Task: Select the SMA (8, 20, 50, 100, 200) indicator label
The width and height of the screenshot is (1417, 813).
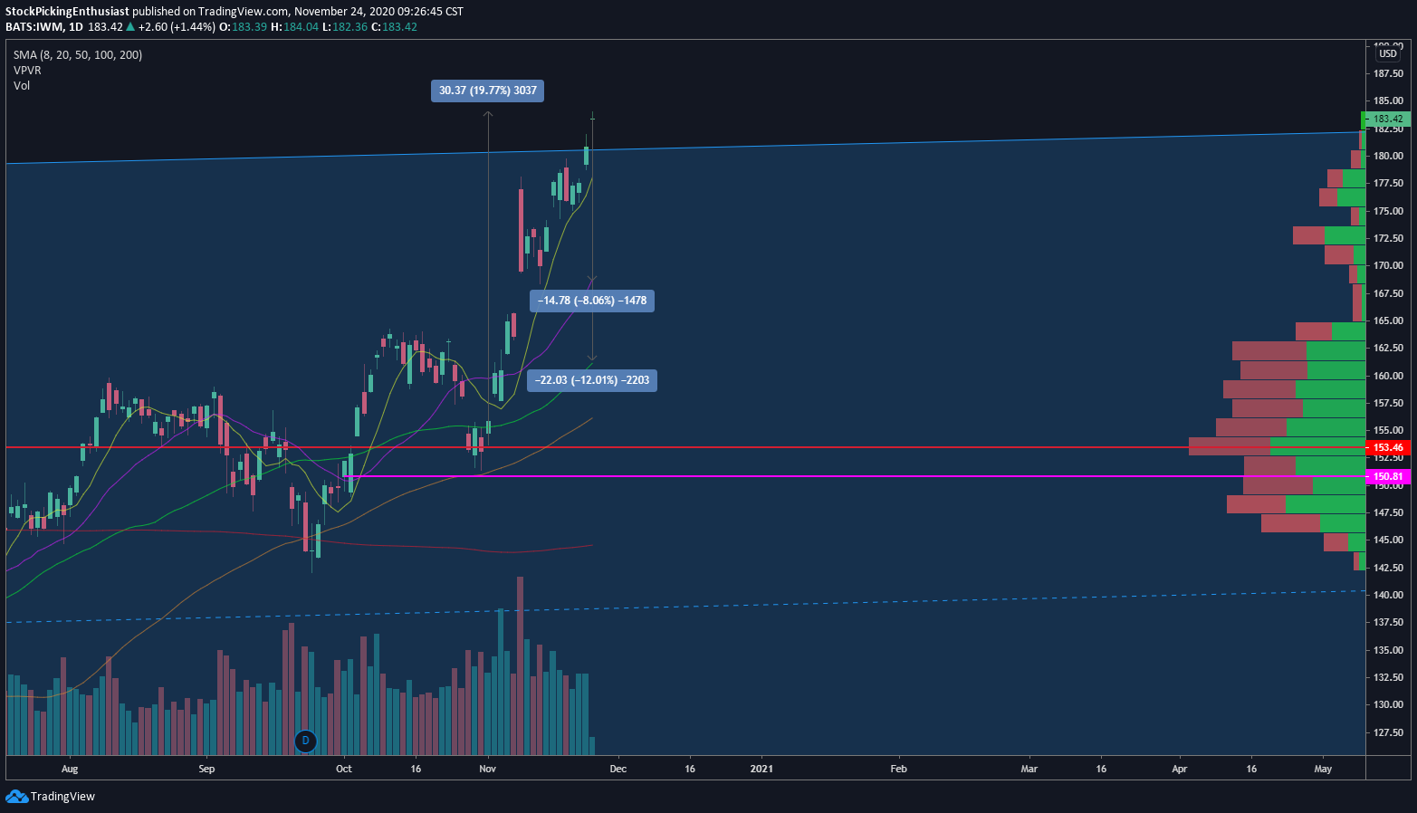Action: [x=78, y=55]
